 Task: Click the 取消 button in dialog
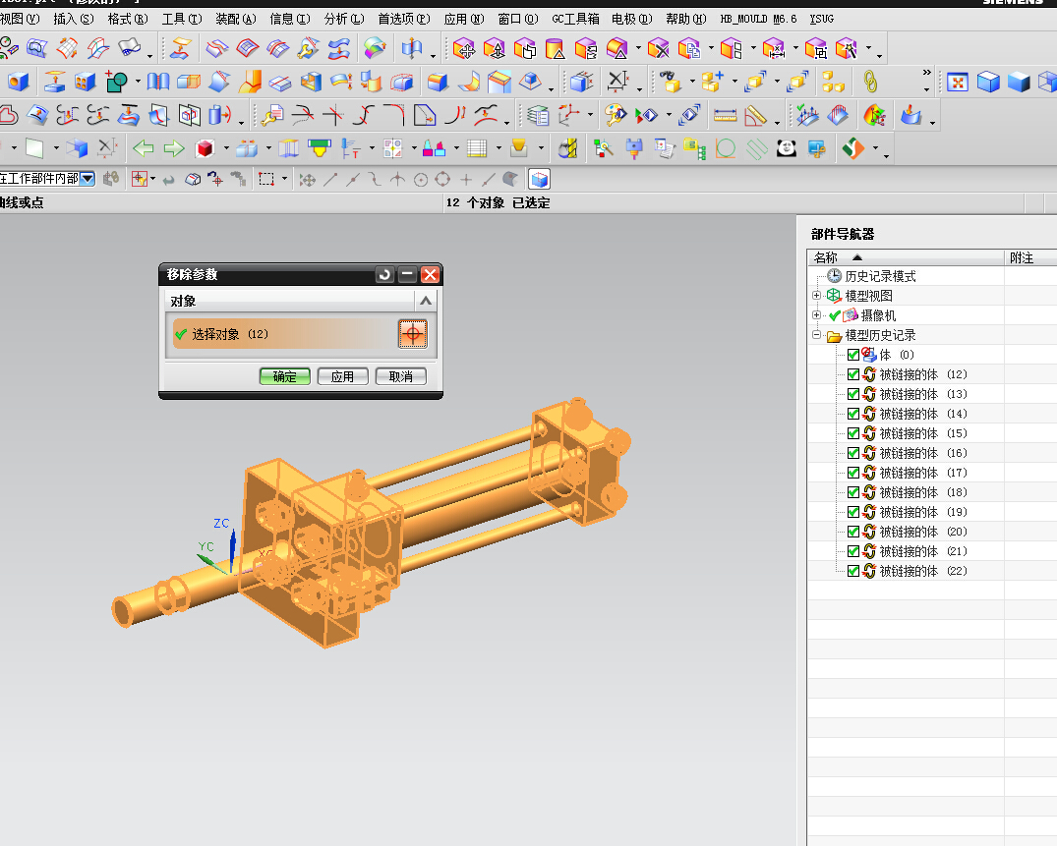point(400,376)
